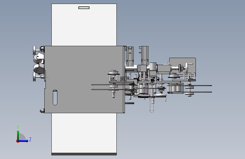
Task: Select the oblong slot in the gray panel
Action: [55, 97]
